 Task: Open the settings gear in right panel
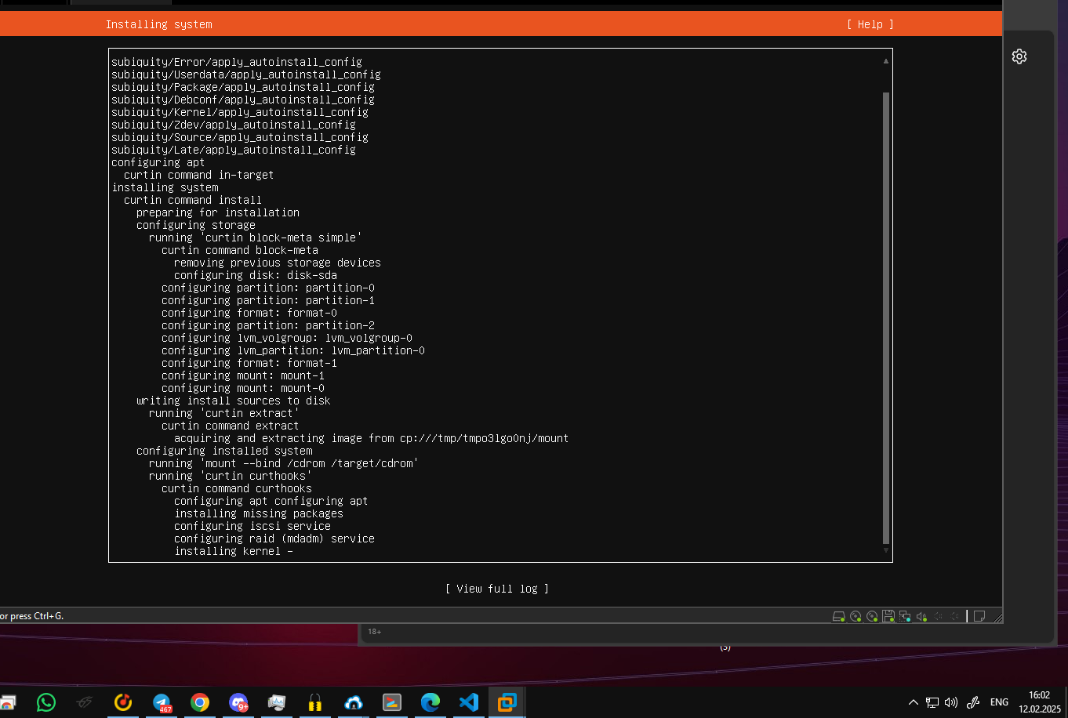1019,56
